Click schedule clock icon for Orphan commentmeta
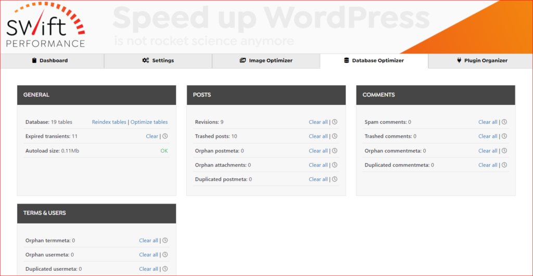This screenshot has height=276, width=533. [x=504, y=151]
